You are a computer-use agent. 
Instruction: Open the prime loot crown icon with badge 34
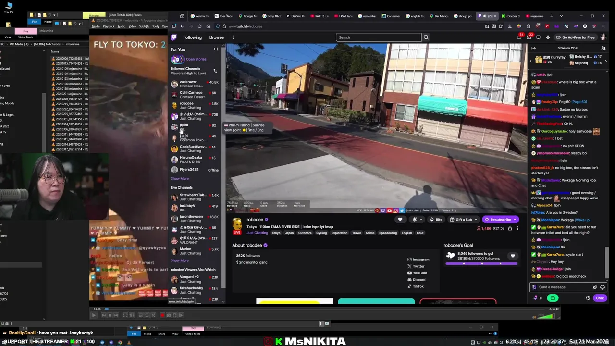(x=519, y=37)
